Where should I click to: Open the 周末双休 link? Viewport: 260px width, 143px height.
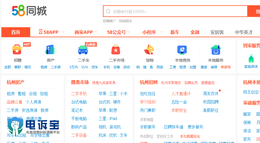211,94
